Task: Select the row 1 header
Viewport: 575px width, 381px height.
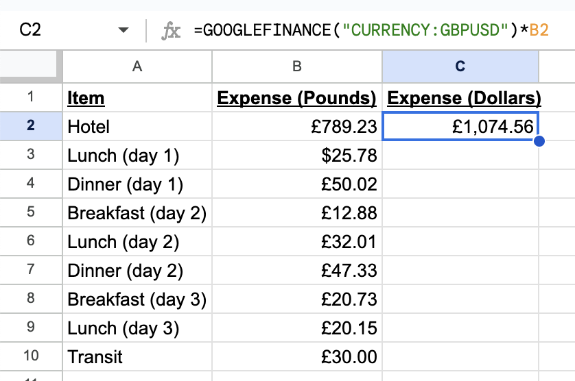Action: click(31, 98)
